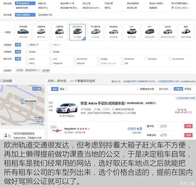Open the 内饰 interior view tab
The height and width of the screenshot is (187, 196).
51,110
